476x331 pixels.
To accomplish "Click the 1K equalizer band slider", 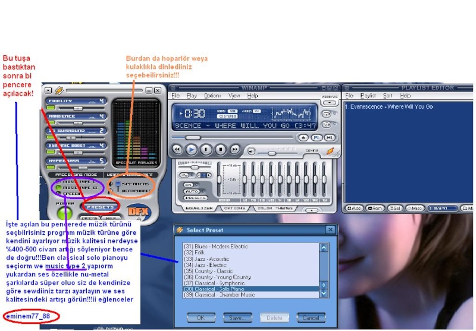I will click(280, 179).
